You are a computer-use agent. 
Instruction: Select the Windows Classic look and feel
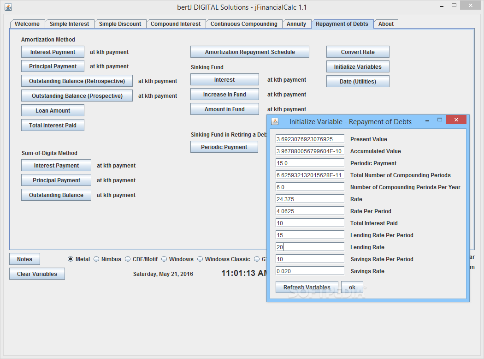pos(224,259)
